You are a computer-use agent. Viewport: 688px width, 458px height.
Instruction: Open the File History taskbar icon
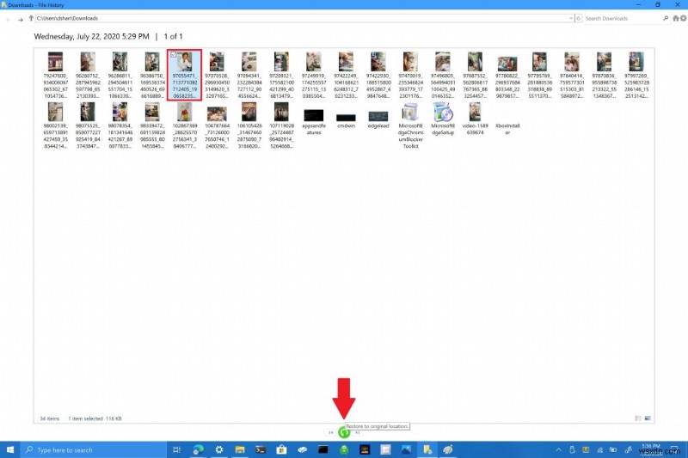point(427,449)
